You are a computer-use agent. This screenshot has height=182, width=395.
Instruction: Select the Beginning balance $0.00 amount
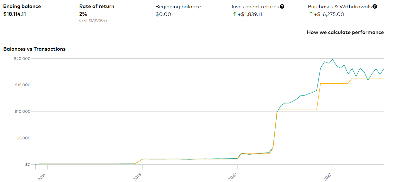163,14
